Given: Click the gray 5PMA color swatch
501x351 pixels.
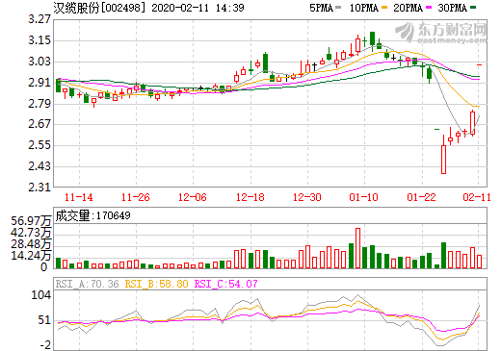Looking at the screenshot, I should [x=338, y=8].
